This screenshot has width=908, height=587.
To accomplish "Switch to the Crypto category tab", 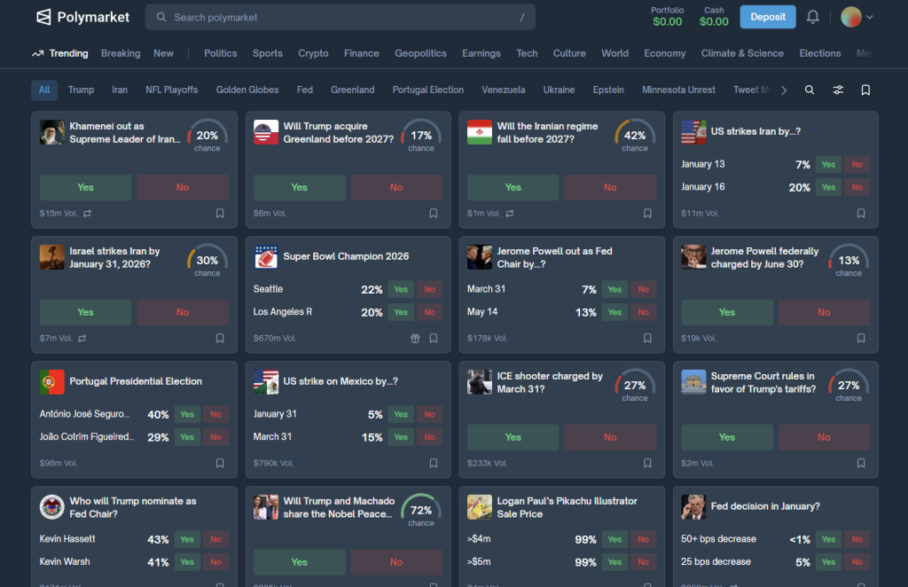I will point(313,53).
